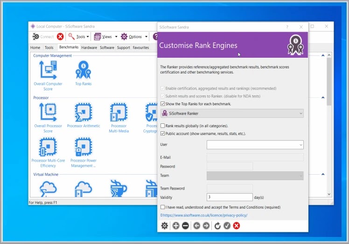This screenshot has width=349, height=244.
Task: Toggle Enable certification, aggregated results checkbox
Action: [163, 88]
